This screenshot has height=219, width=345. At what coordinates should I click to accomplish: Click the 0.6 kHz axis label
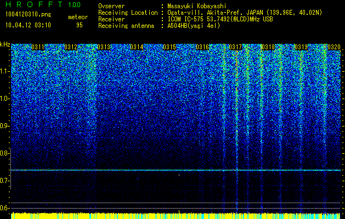[x=4, y=208]
